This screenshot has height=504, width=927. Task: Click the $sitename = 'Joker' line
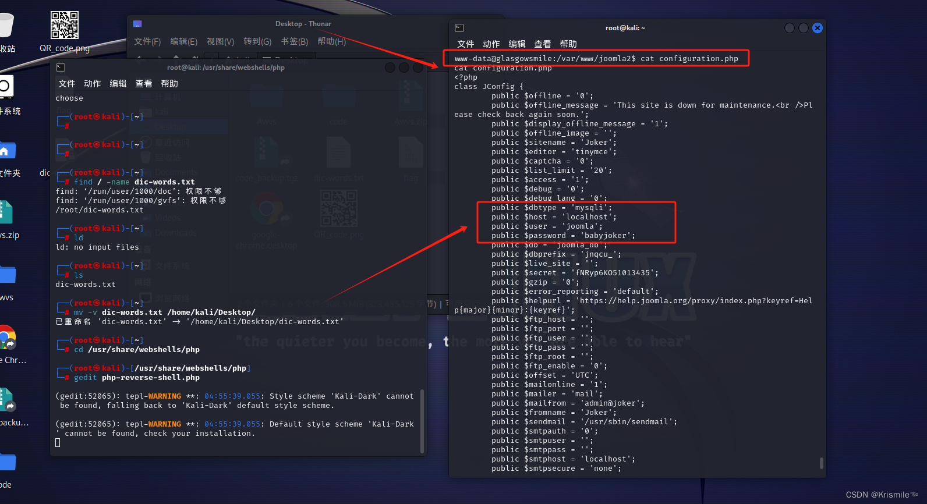(x=554, y=143)
